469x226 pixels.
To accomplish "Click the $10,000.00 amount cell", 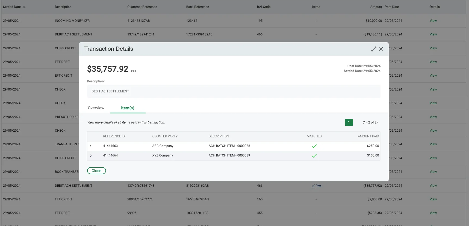I will coord(374,21).
